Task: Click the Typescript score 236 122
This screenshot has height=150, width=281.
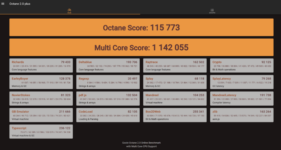Action: (x=65, y=128)
